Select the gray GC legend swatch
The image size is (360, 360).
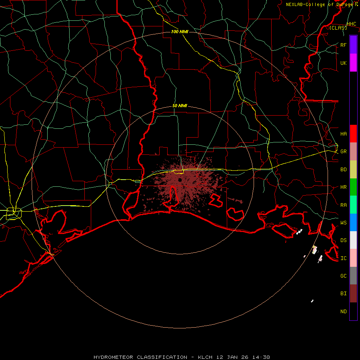click(x=353, y=276)
